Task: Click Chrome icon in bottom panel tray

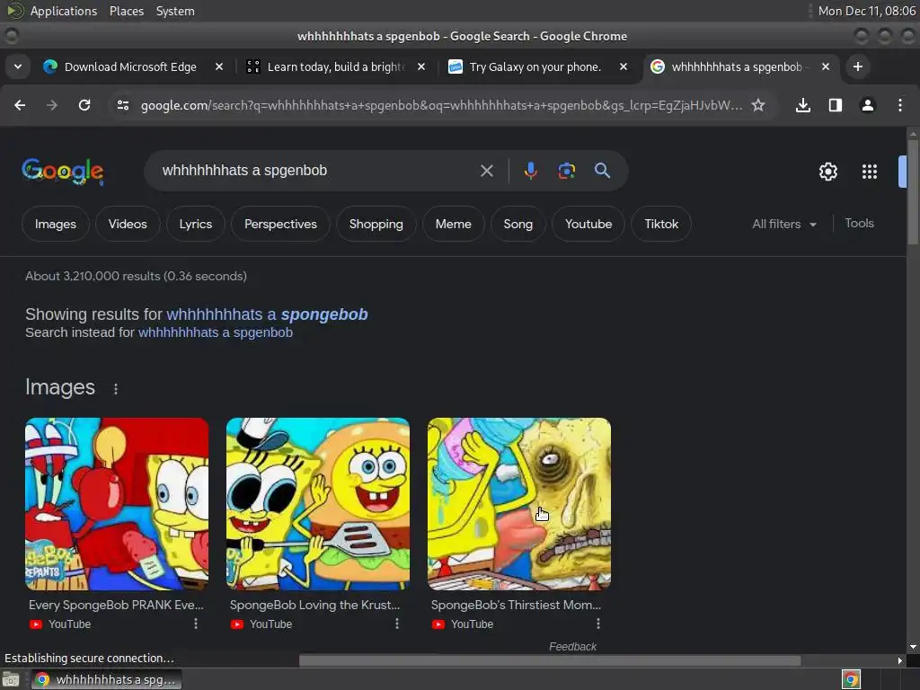Action: (851, 679)
